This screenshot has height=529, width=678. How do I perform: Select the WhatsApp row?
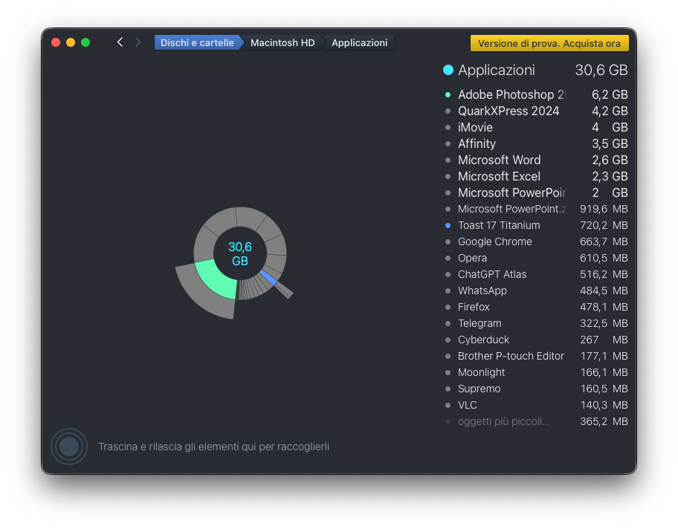click(x=536, y=291)
